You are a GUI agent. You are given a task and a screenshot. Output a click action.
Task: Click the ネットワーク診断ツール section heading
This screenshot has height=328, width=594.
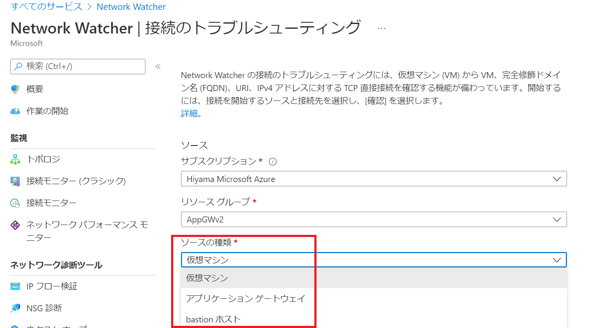click(x=56, y=265)
